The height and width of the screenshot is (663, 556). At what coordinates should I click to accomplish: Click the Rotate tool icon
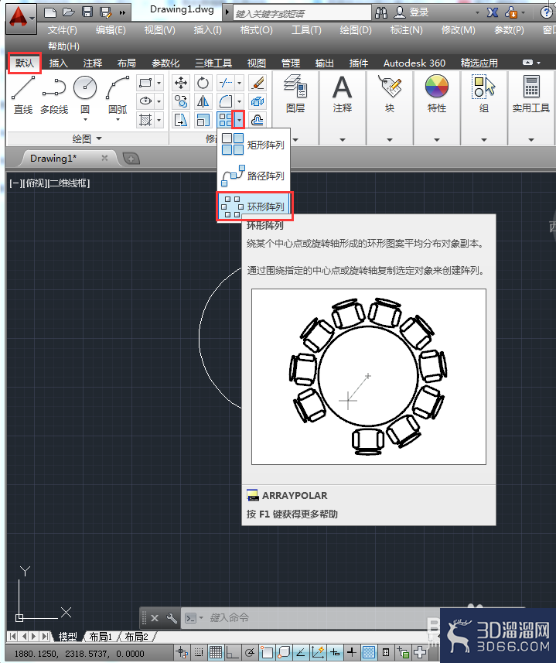pyautogui.click(x=203, y=83)
